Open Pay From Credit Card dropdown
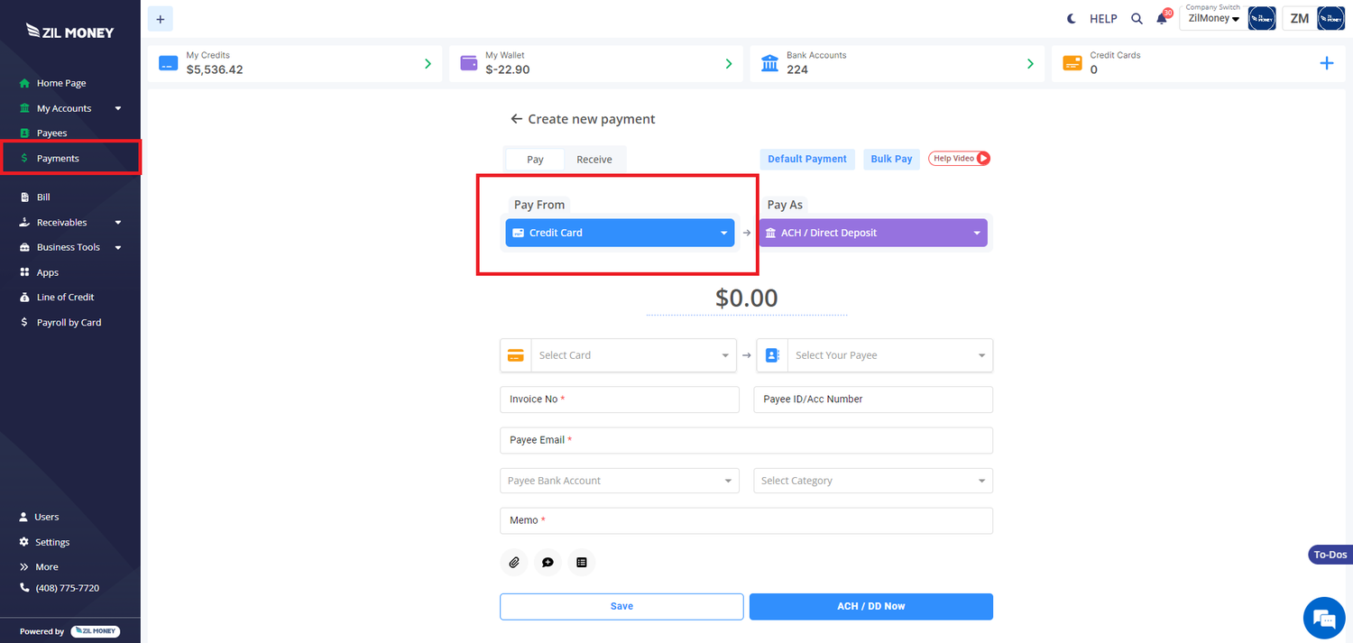 pyautogui.click(x=620, y=233)
